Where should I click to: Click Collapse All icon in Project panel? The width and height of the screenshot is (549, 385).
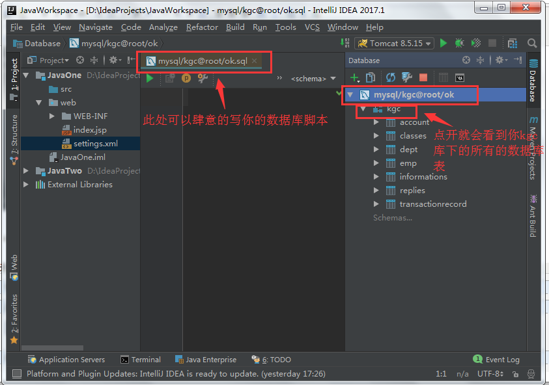click(x=94, y=60)
